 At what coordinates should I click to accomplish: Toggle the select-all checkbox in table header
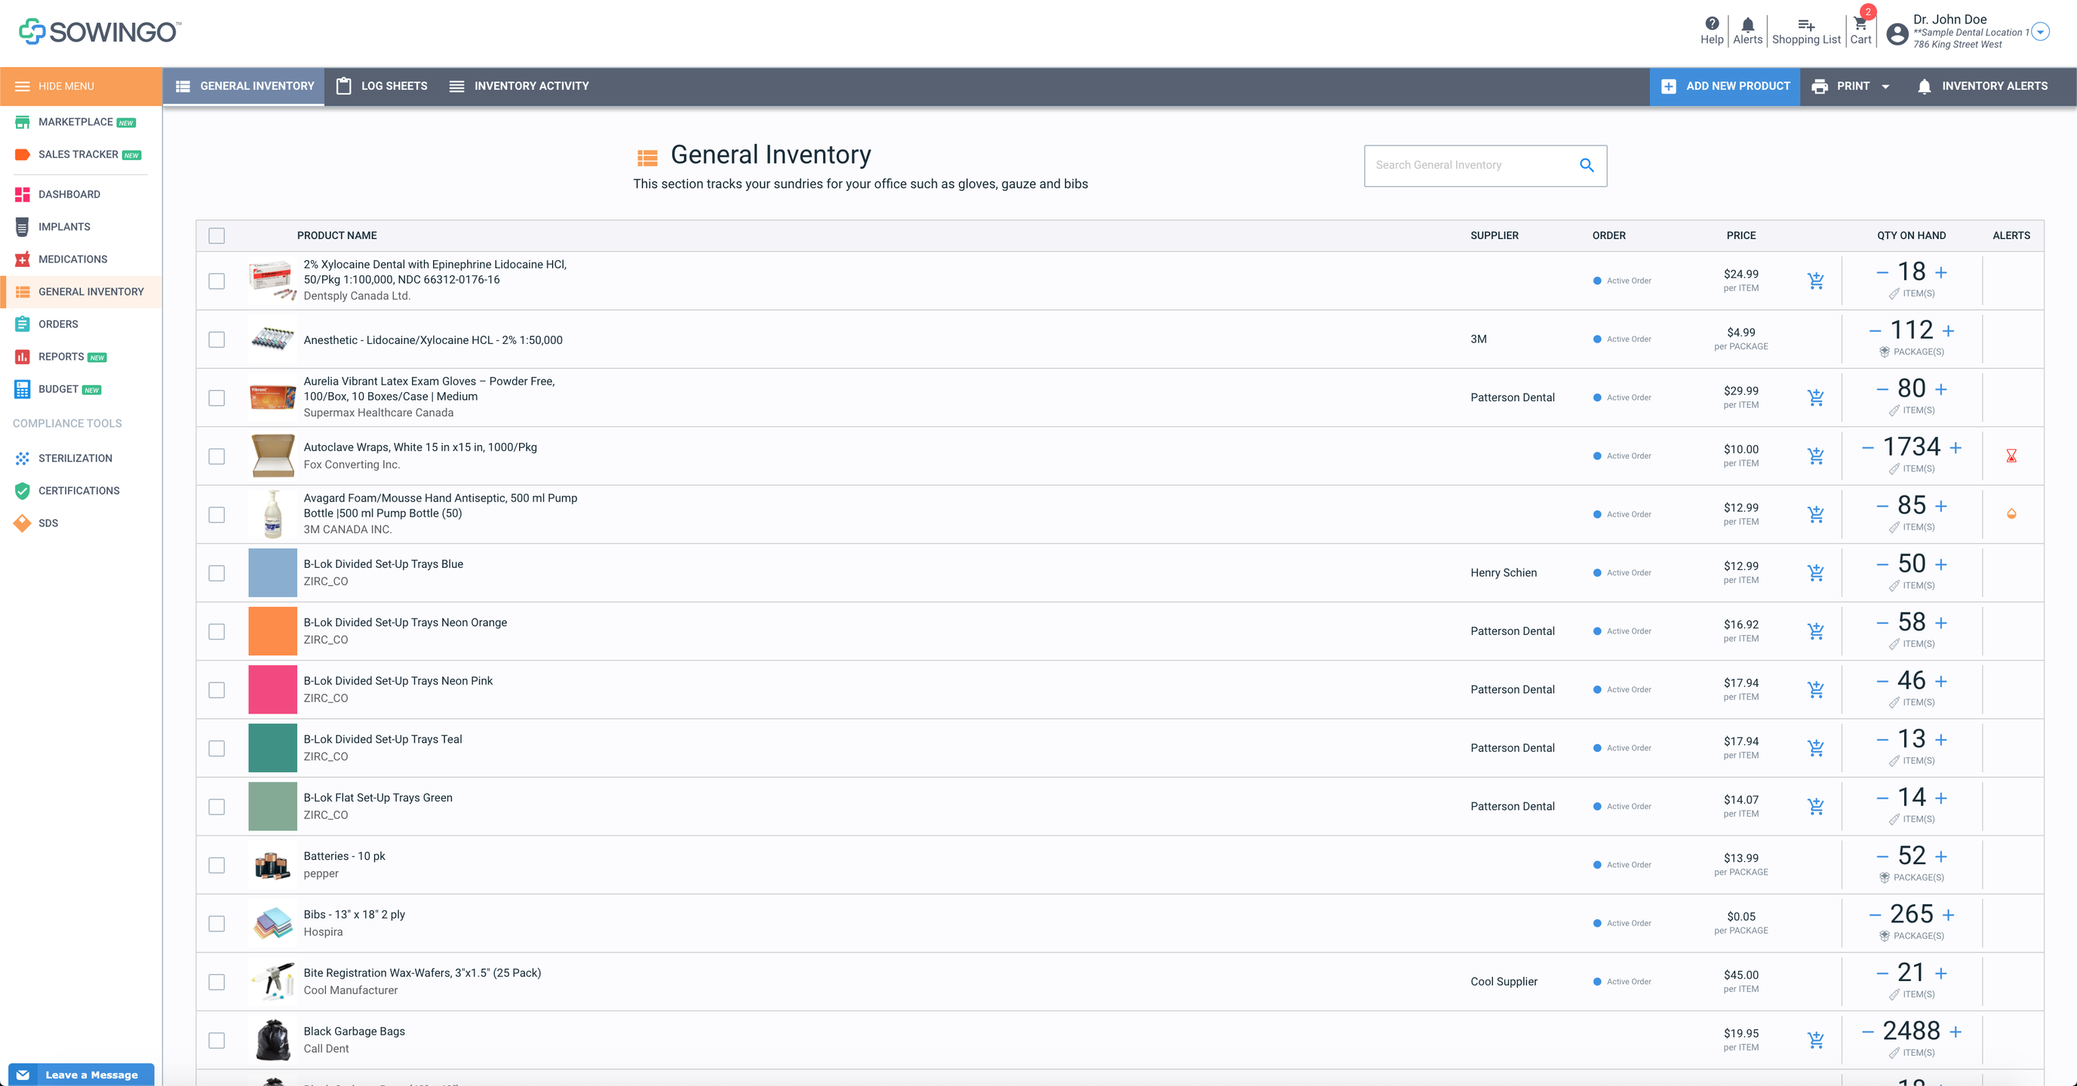tap(216, 235)
